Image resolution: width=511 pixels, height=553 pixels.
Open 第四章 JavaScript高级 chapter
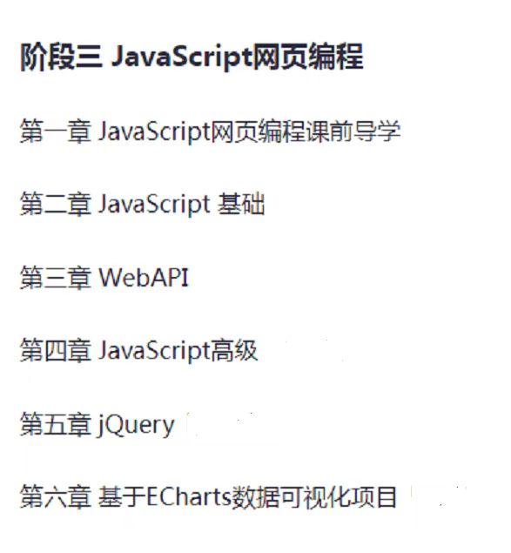[139, 351]
